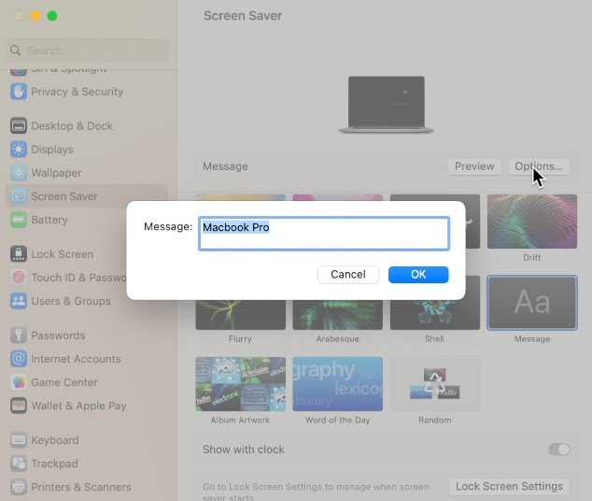Cancel the message dialog
Screen dimensions: 592x501
347,275
